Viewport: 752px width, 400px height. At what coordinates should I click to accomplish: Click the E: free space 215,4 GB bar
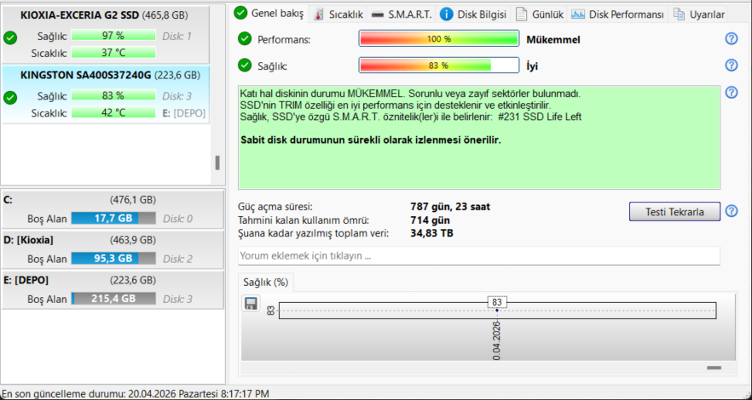point(113,299)
